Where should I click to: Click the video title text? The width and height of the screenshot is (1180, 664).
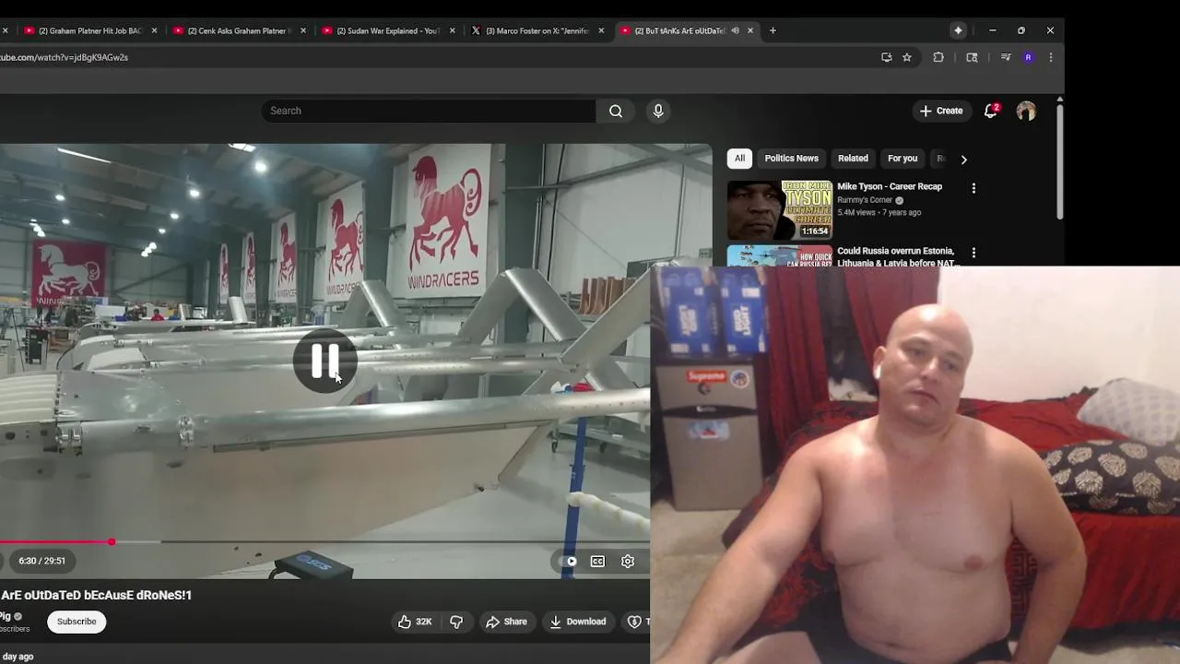coord(96,595)
